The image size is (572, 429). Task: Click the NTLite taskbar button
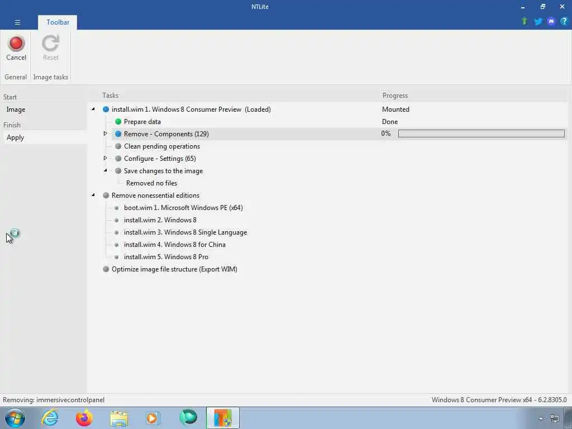pyautogui.click(x=223, y=418)
